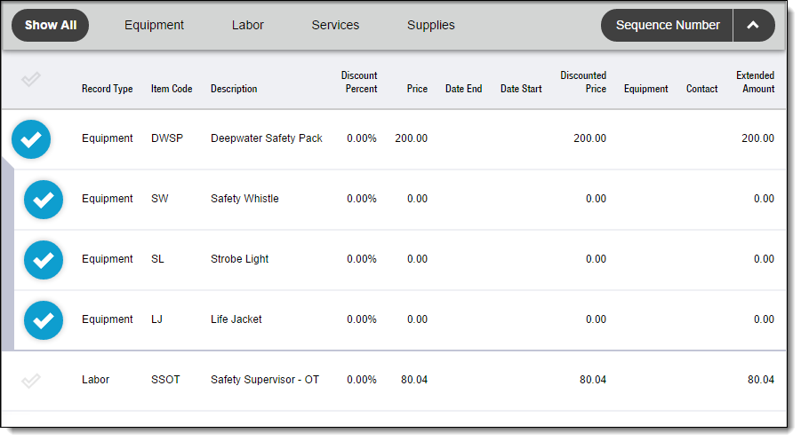Click the 200.00 discounted price for DWSP
Image resolution: width=801 pixels, height=441 pixels.
[590, 138]
